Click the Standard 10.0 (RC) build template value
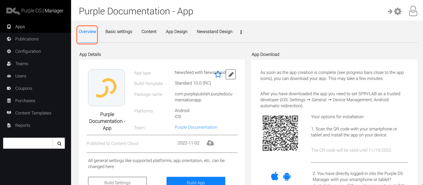This screenshot has height=185, width=423. click(193, 83)
